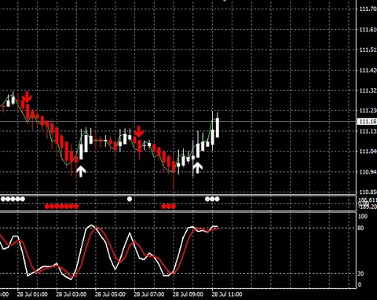Click the 110.94 price scale label
377x300 pixels.
point(368,172)
